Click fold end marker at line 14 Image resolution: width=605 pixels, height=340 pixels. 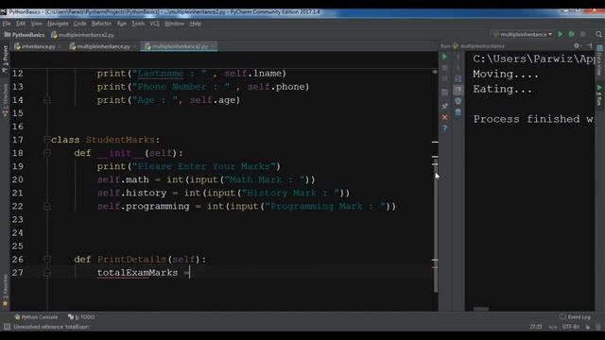pyautogui.click(x=47, y=100)
